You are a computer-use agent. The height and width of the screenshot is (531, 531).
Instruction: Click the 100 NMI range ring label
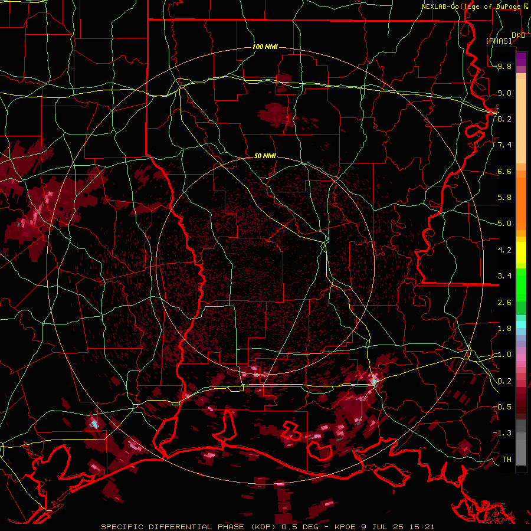coord(265,47)
